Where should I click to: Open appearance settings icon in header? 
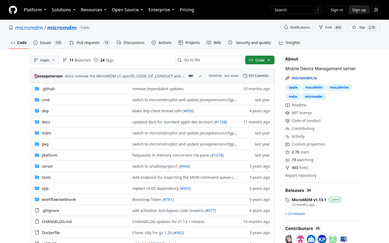(376, 10)
